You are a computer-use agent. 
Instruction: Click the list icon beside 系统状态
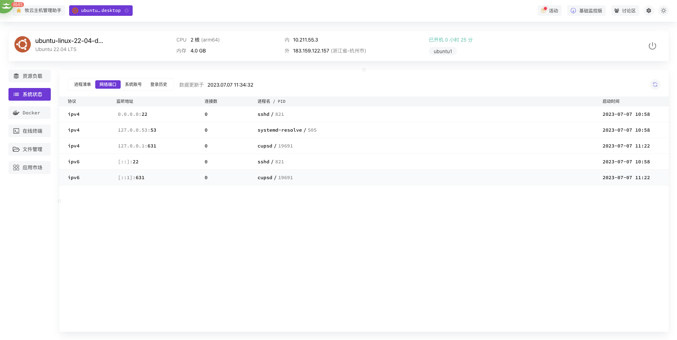tap(16, 94)
